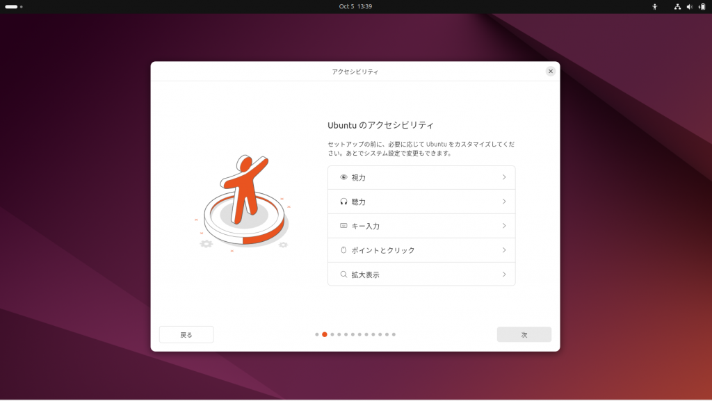712x401 pixels.
Task: Click the volume speaker icon in the top bar
Action: coord(690,6)
